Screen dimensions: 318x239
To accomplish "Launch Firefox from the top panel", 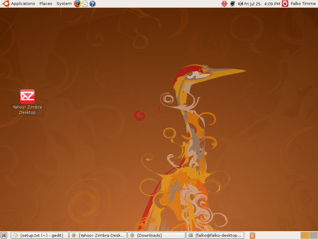I will [77, 3].
